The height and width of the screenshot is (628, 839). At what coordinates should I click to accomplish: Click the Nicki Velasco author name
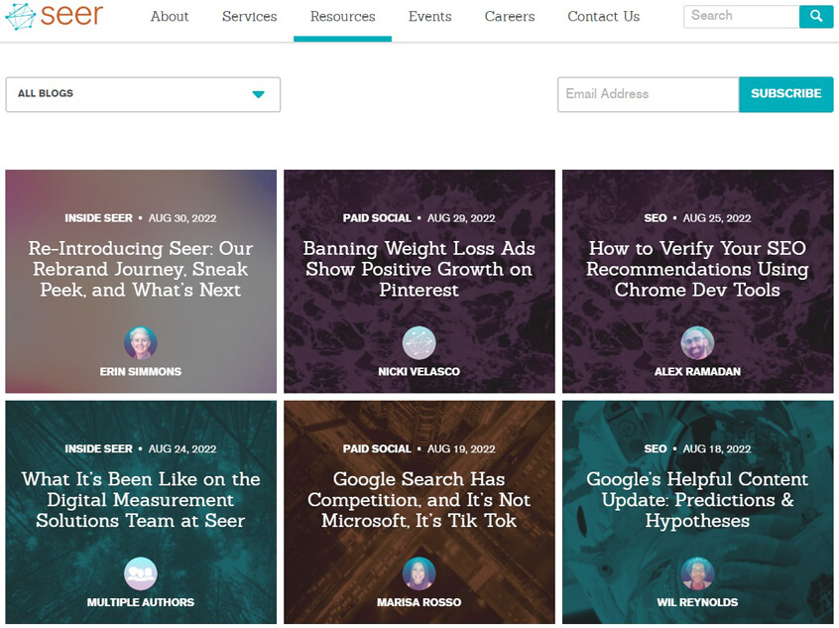419,372
